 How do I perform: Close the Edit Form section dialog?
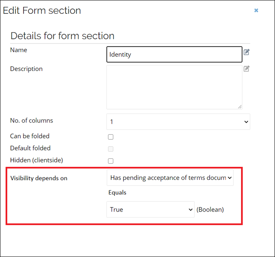click(256, 10)
